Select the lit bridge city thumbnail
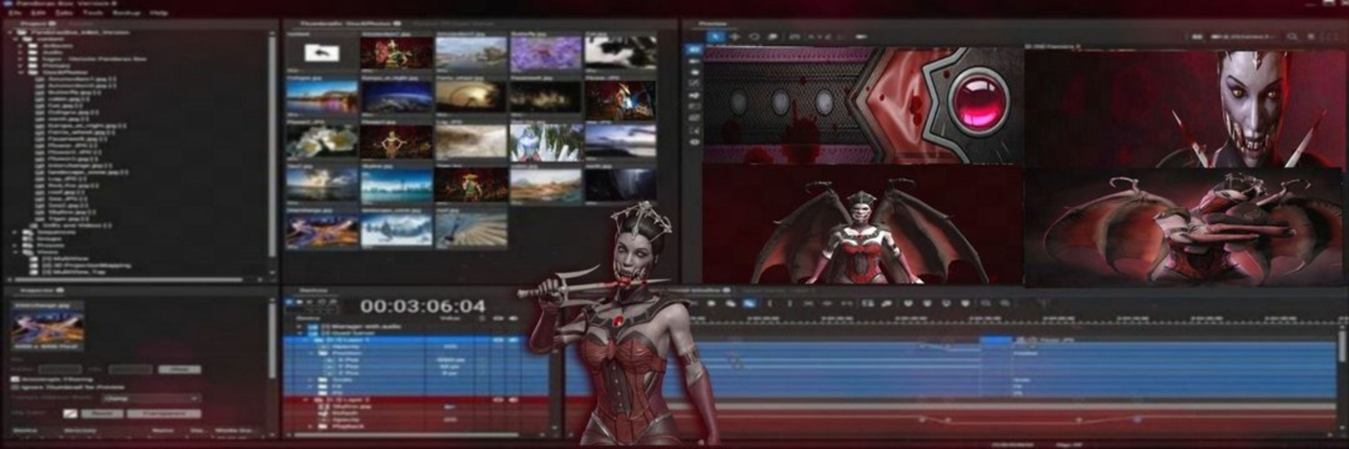 click(322, 97)
